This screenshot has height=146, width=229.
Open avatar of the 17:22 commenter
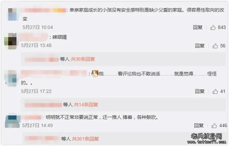pyautogui.click(x=11, y=78)
